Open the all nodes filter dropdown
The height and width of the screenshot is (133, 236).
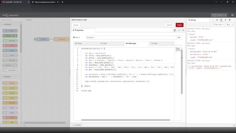(219, 25)
